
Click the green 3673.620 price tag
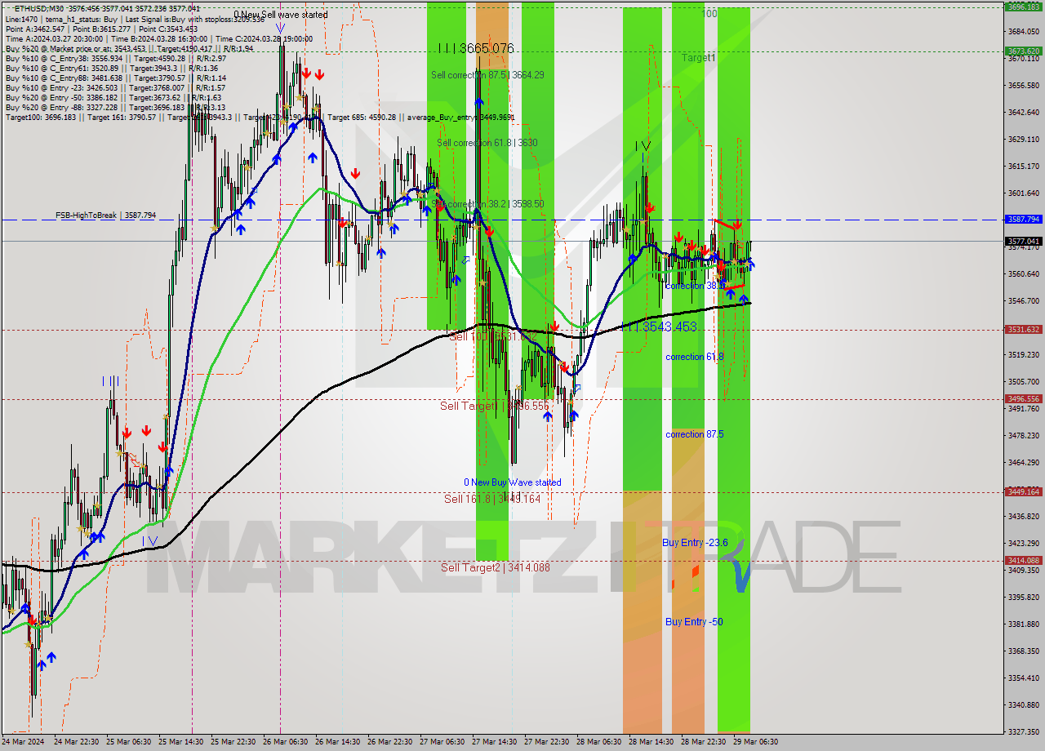coord(1024,51)
